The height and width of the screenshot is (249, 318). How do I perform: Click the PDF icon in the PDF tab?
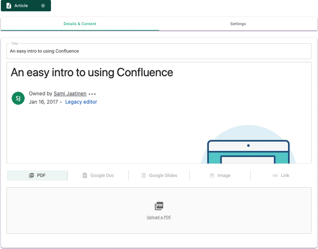[31, 176]
